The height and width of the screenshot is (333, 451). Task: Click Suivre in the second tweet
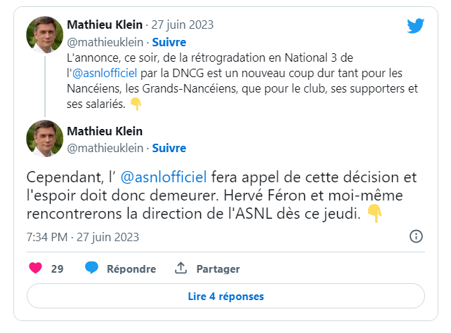pyautogui.click(x=169, y=148)
